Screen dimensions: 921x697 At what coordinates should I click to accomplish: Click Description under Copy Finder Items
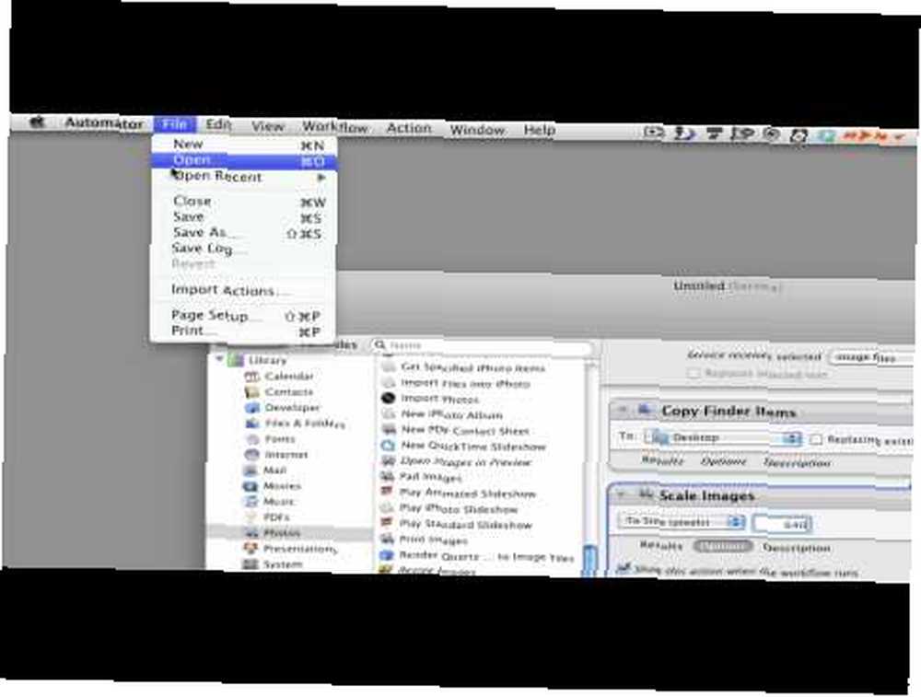tap(797, 463)
